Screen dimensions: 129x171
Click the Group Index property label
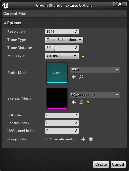pyautogui.click(x=17, y=139)
